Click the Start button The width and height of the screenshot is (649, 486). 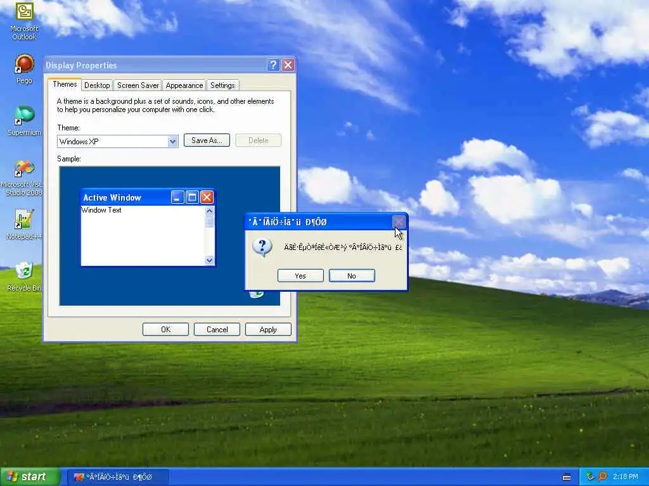point(30,477)
